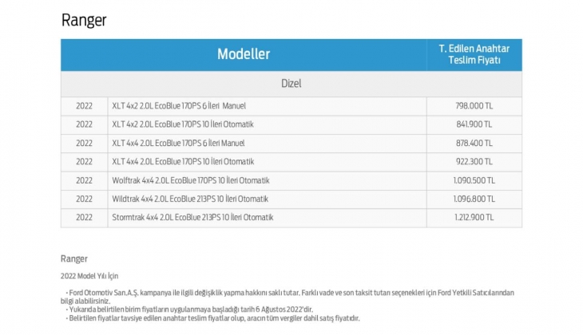This screenshot has width=583, height=335.
Task: Click the 2022 Model Yılı İçin text
Action: [x=89, y=275]
